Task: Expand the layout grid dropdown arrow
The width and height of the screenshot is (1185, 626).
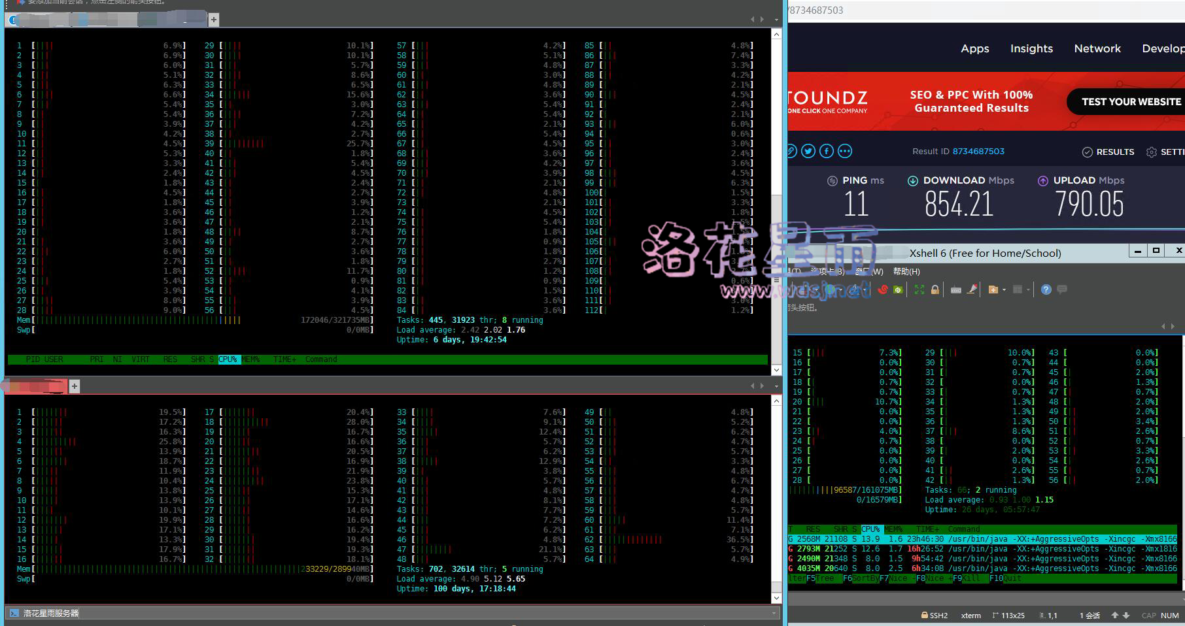Action: click(x=1028, y=289)
